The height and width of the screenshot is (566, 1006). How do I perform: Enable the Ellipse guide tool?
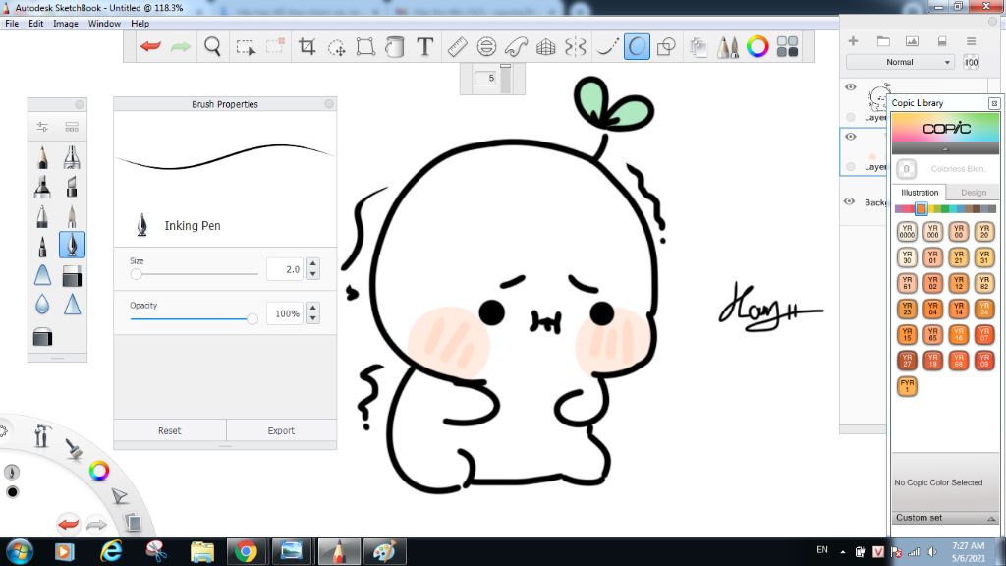[486, 46]
